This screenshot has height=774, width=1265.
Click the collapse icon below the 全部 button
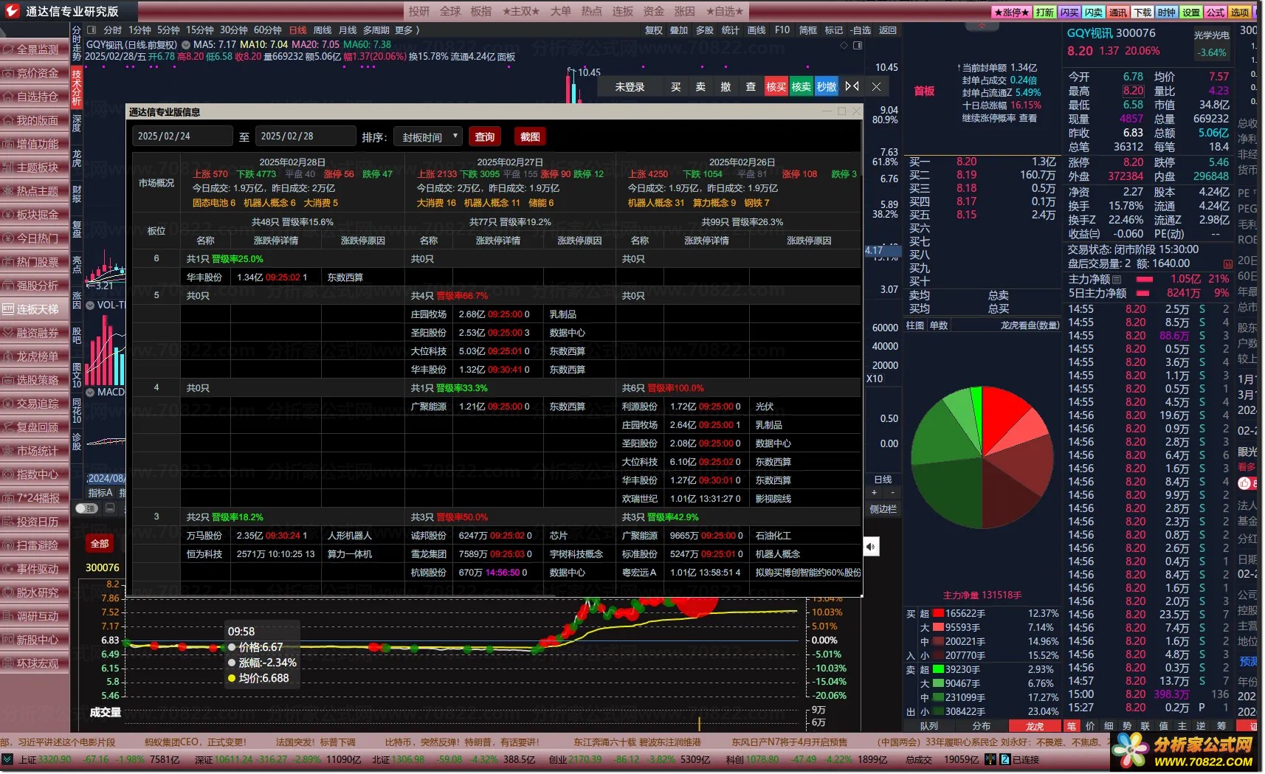(110, 508)
